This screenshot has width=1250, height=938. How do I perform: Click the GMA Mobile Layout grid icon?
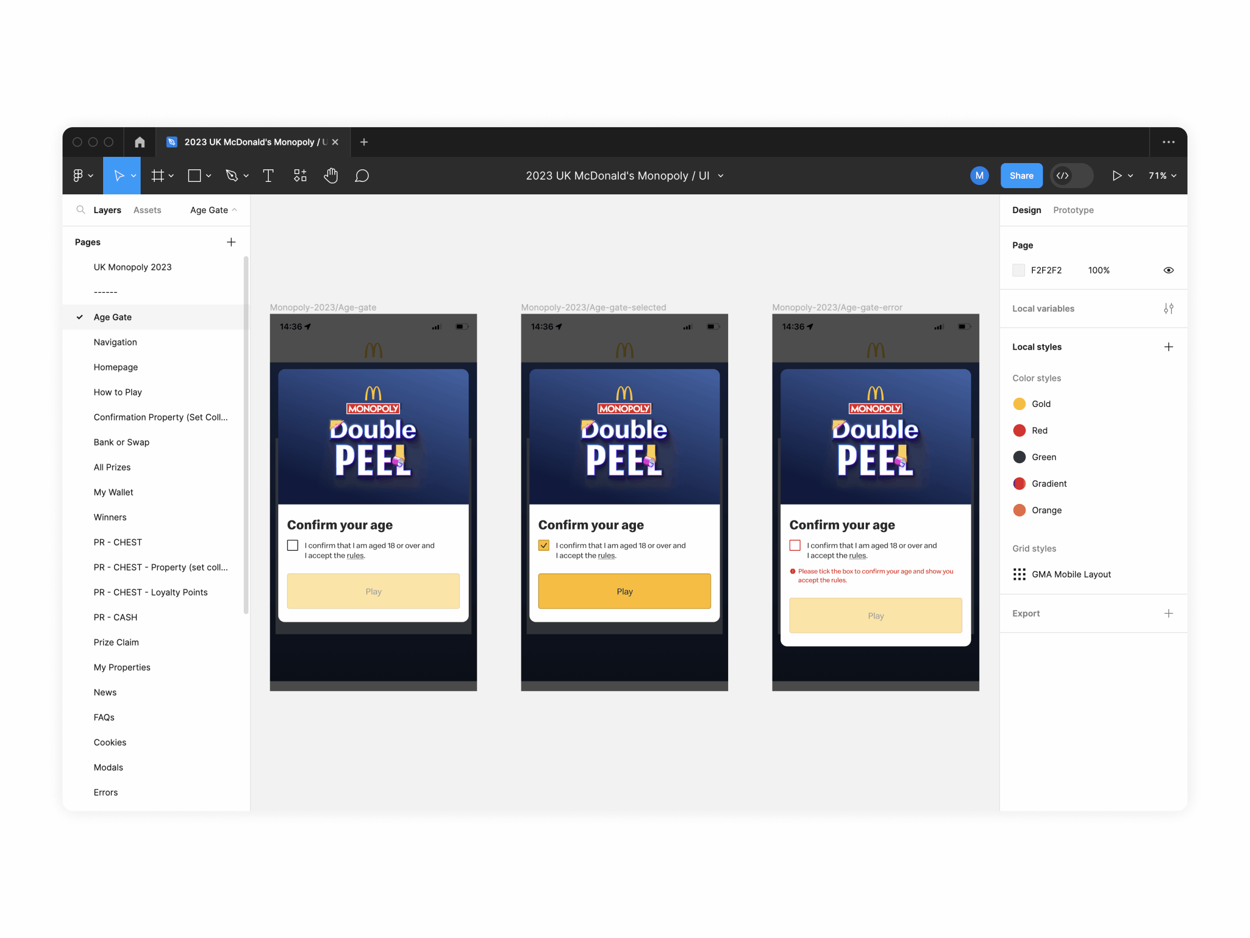click(x=1019, y=574)
